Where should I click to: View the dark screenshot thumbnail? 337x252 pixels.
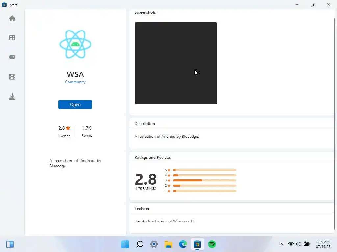coord(176,63)
